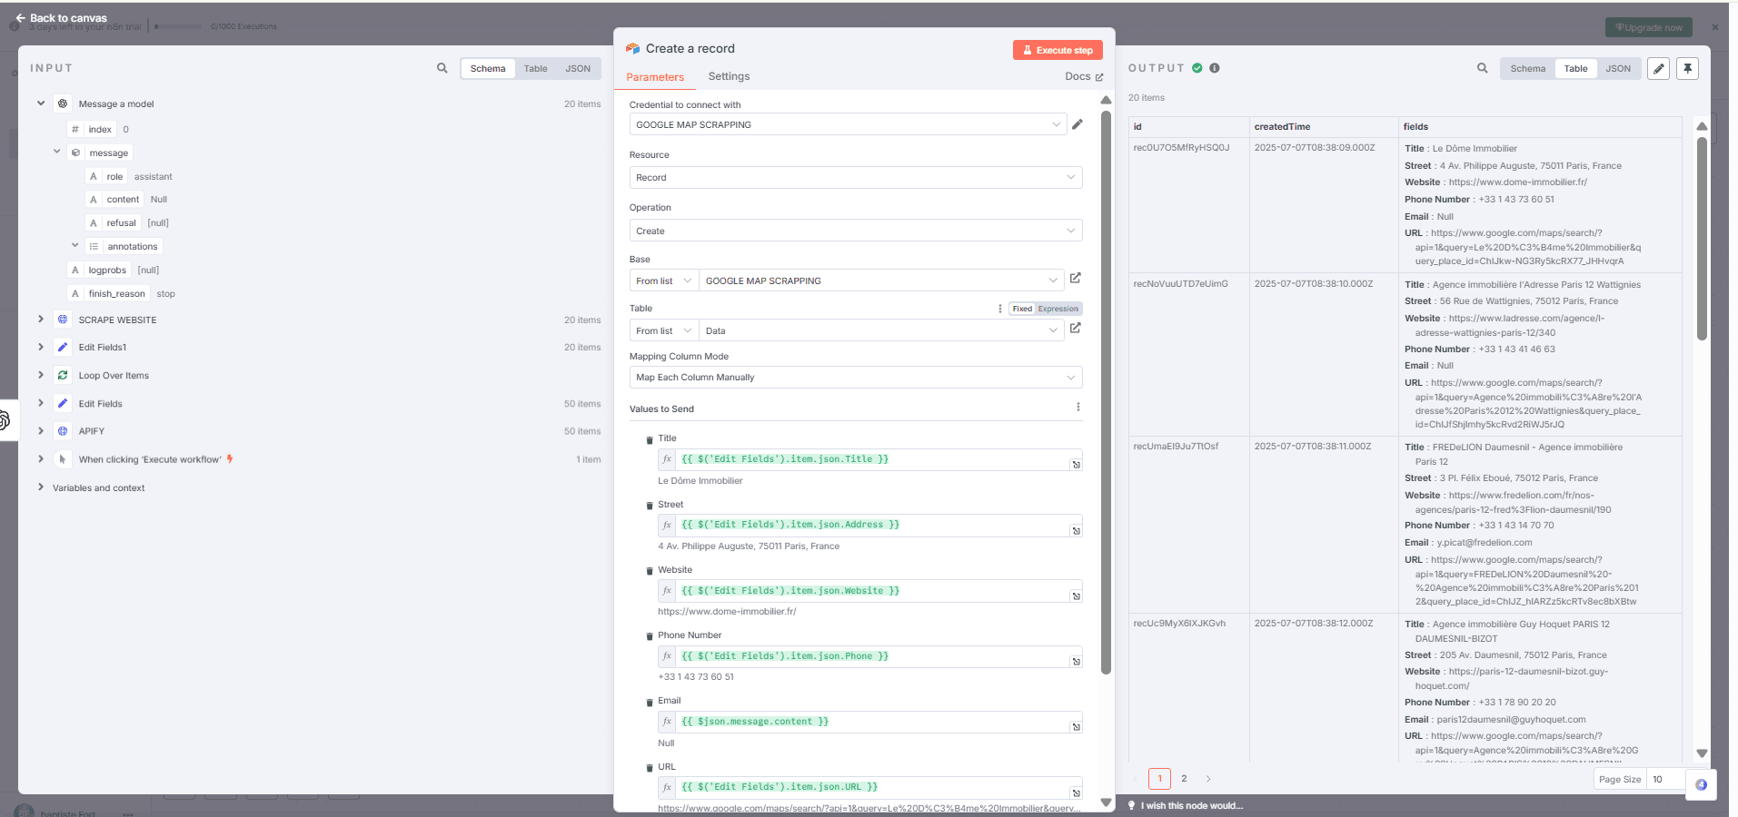Image resolution: width=1738 pixels, height=817 pixels.
Task: Open the Settings tab
Action: (729, 76)
